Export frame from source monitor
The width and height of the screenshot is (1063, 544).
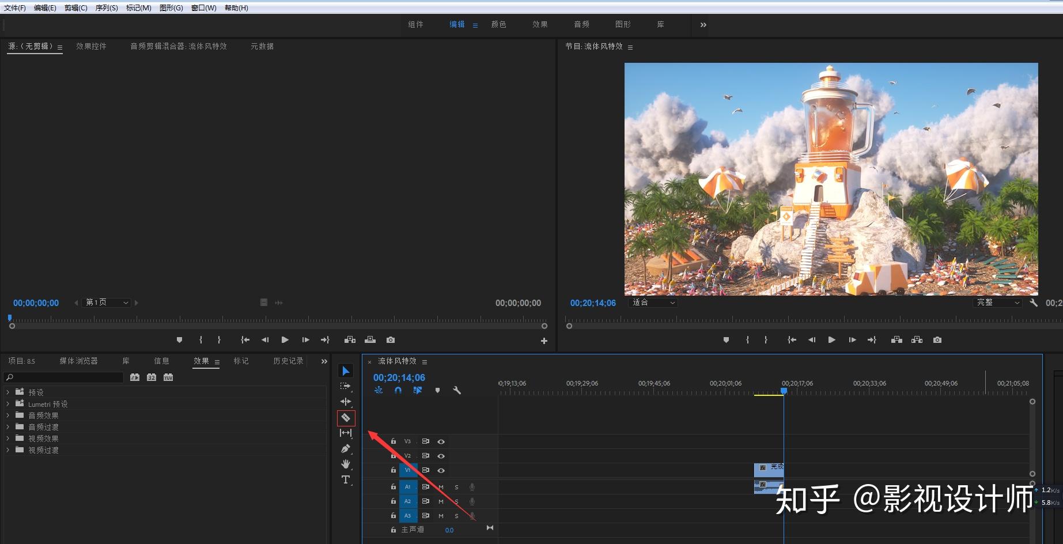391,340
